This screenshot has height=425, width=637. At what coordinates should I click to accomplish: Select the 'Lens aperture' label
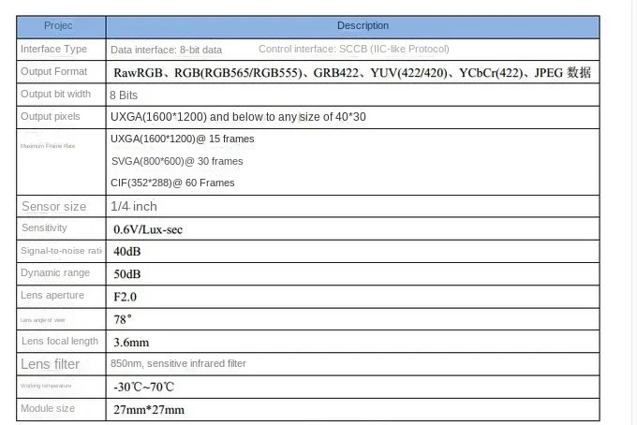[52, 295]
